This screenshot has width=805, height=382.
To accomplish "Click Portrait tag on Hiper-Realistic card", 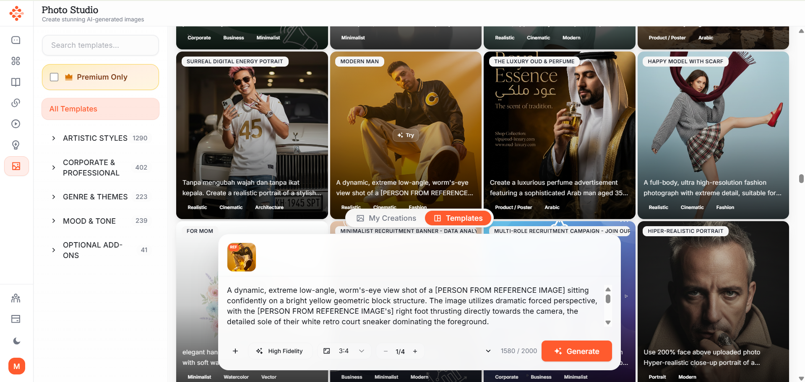I will pyautogui.click(x=657, y=377).
